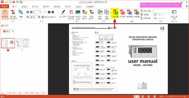
Task: Click PDF Merge (PDF 병합) icon
Action: (107, 15)
